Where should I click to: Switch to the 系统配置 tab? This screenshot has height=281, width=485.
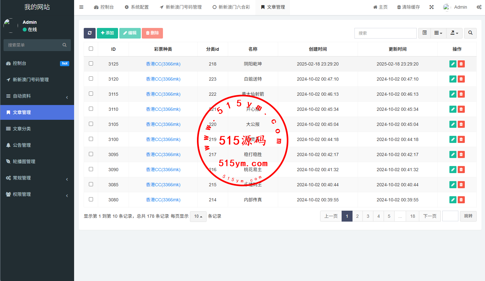click(137, 7)
